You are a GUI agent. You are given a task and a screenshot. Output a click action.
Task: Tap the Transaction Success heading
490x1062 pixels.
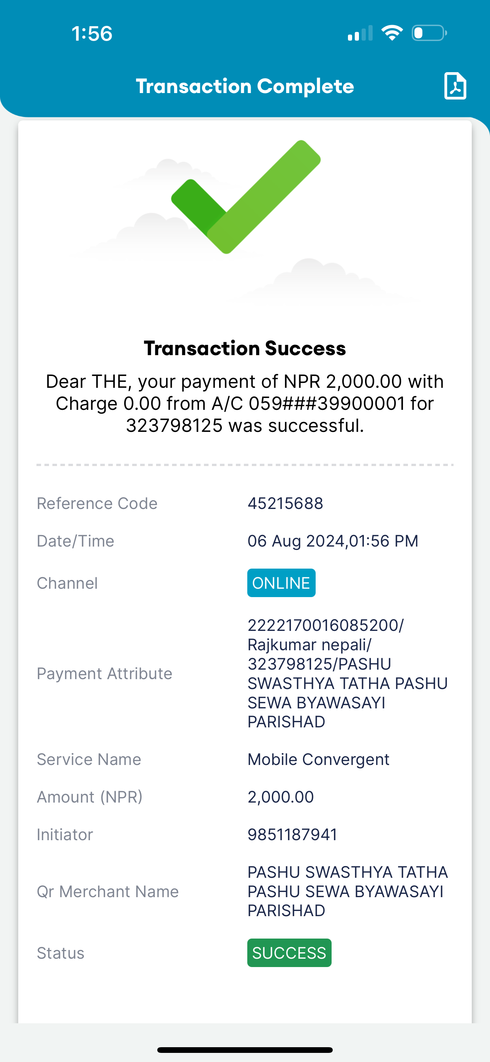(x=245, y=348)
